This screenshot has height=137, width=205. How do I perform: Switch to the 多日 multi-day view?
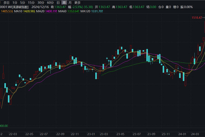6,2
